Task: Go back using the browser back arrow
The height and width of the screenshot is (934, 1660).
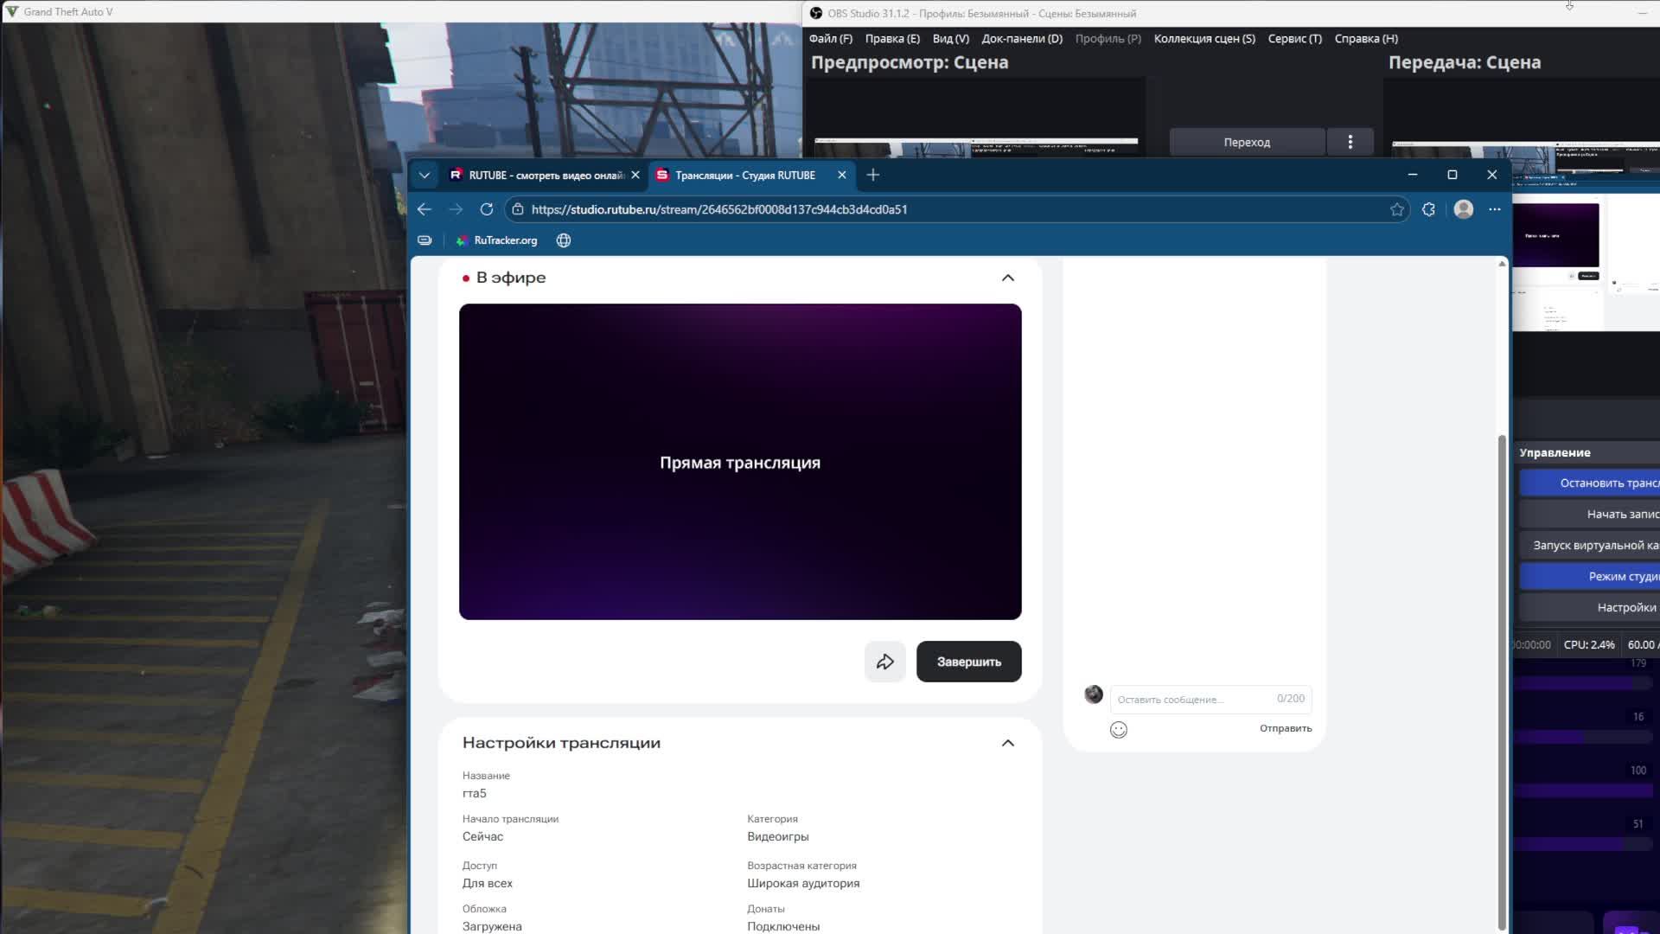Action: [424, 209]
